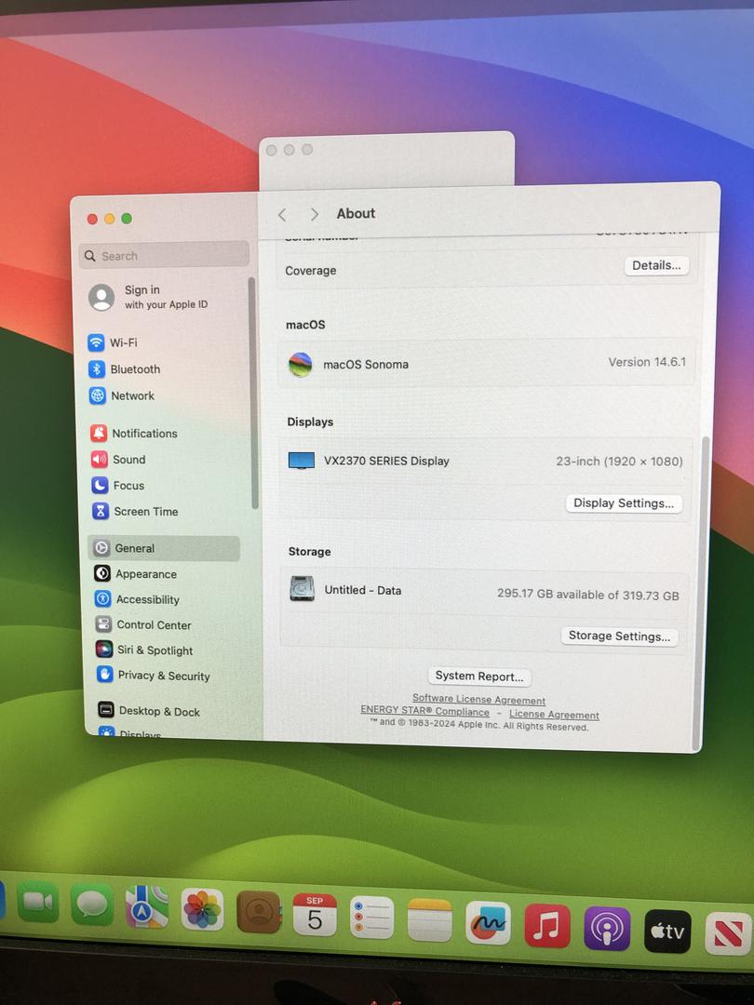
Task: Open Notifications settings pane
Action: tap(143, 434)
